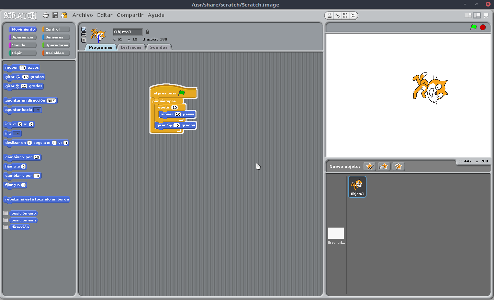Select the scissors delete tool
Image resolution: width=494 pixels, height=300 pixels.
(337, 15)
